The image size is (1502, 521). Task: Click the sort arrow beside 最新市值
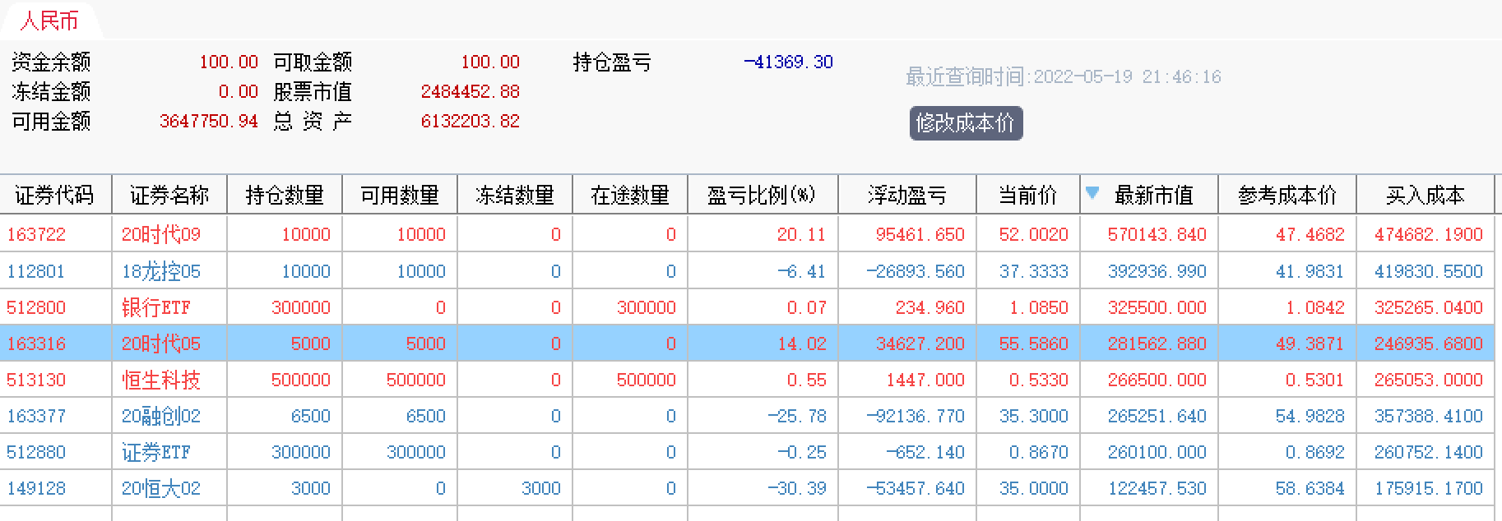tap(1092, 193)
